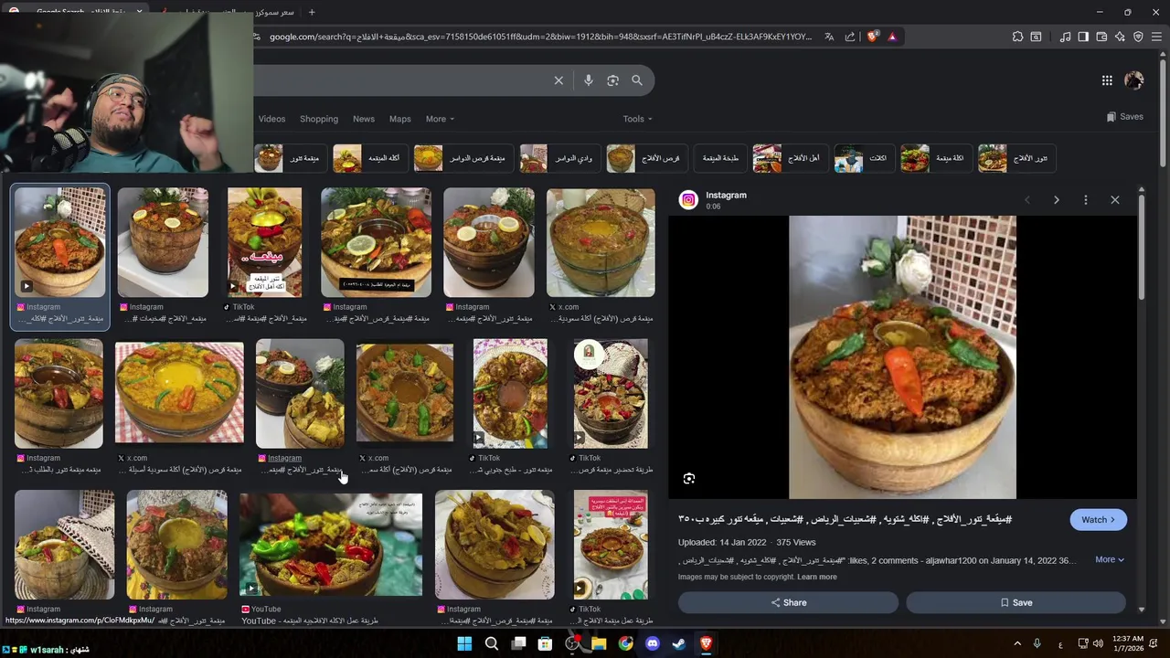
Task: Open the YouTube video result thumbnail
Action: [331, 545]
